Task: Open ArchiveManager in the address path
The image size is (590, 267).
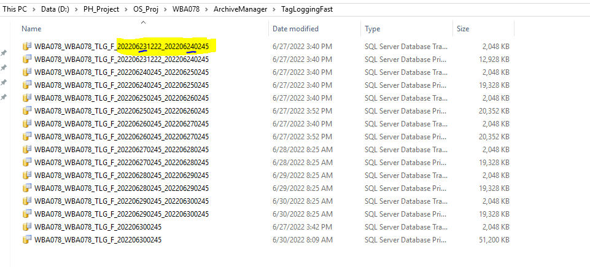Action: click(241, 9)
